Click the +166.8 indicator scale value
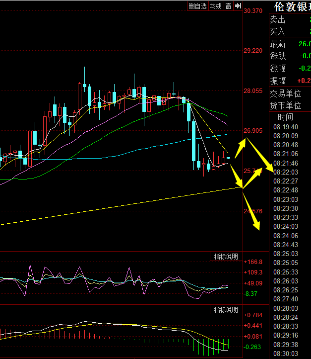The width and height of the screenshot is (311, 359). pyautogui.click(x=253, y=262)
